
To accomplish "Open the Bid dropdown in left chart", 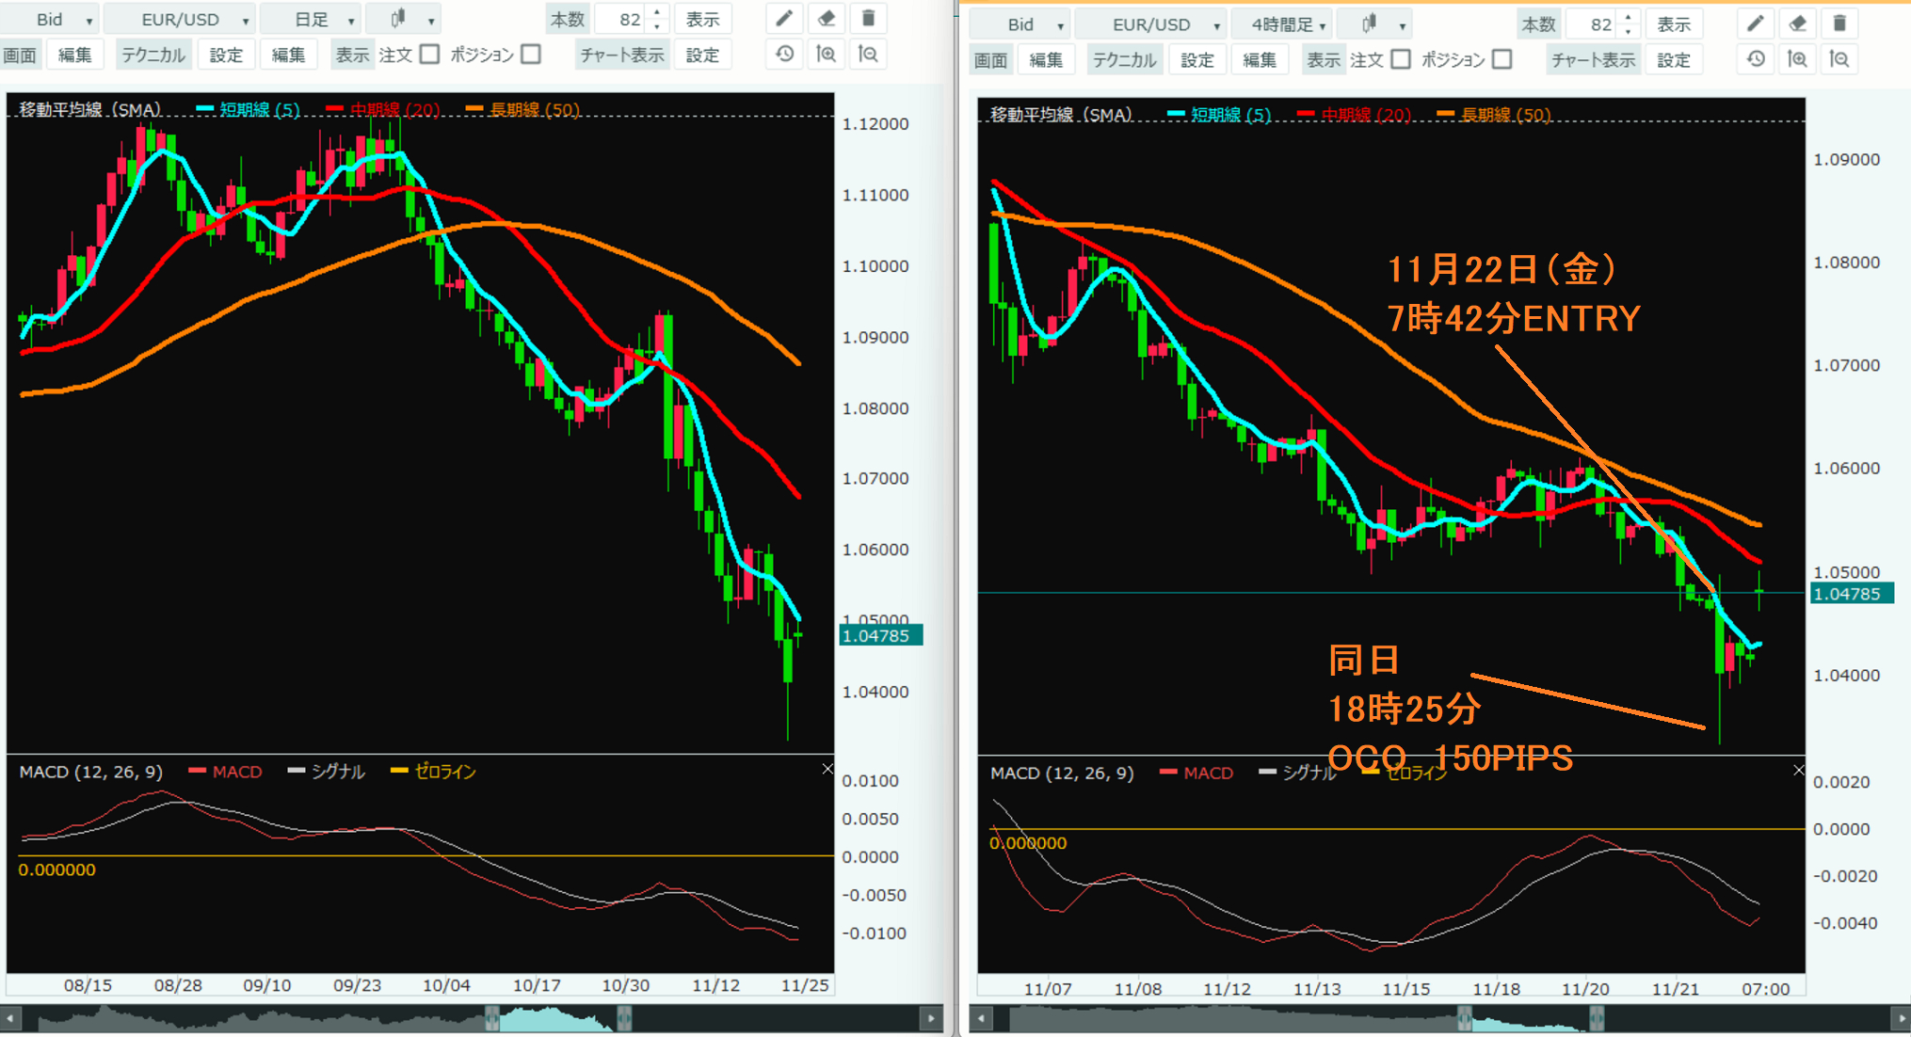I will click(49, 19).
